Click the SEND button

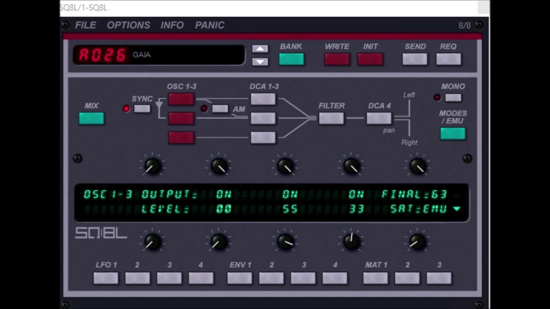(x=415, y=59)
